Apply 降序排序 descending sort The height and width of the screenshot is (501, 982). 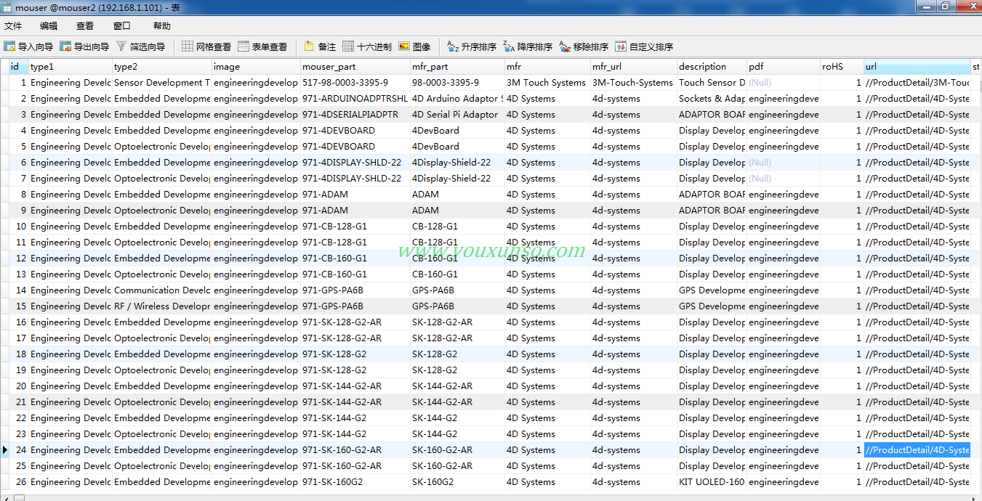[x=528, y=46]
